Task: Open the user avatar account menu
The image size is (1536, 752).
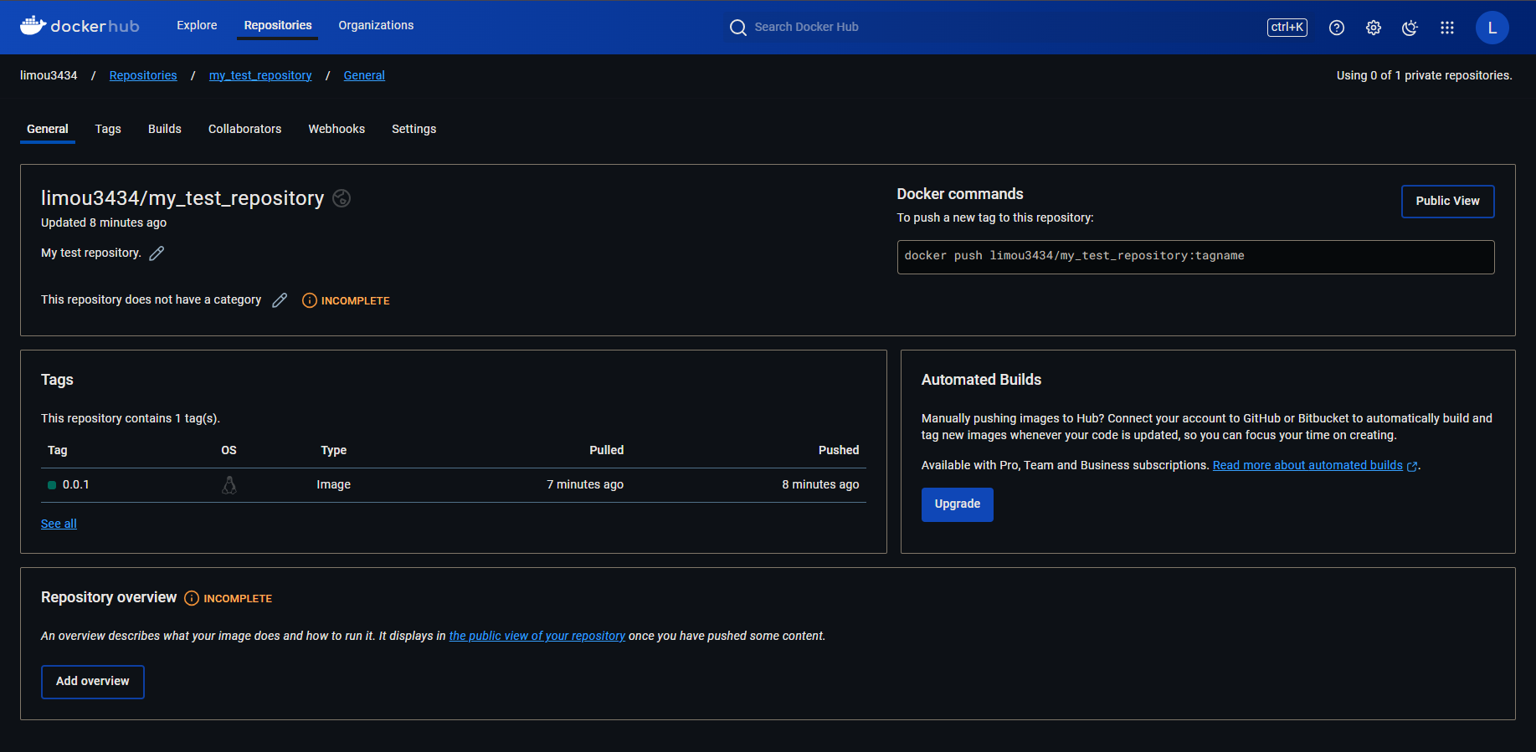Action: [1492, 28]
